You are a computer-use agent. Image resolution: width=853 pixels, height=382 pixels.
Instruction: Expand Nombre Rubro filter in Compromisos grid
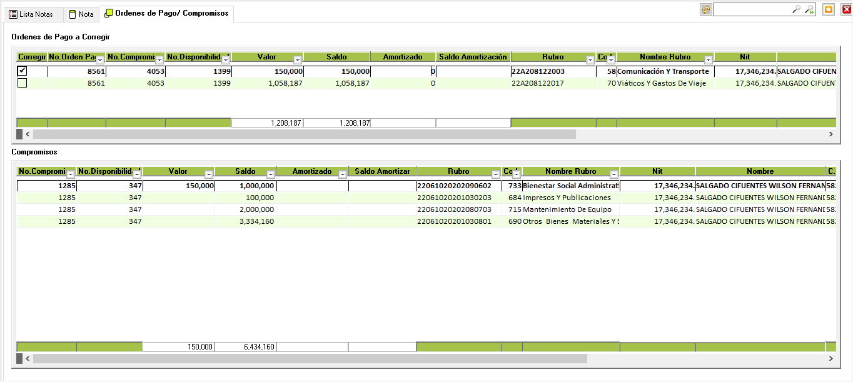point(613,174)
